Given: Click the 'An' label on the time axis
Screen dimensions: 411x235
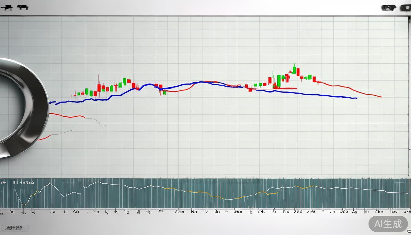Looking at the screenshot, I should coord(76,211).
